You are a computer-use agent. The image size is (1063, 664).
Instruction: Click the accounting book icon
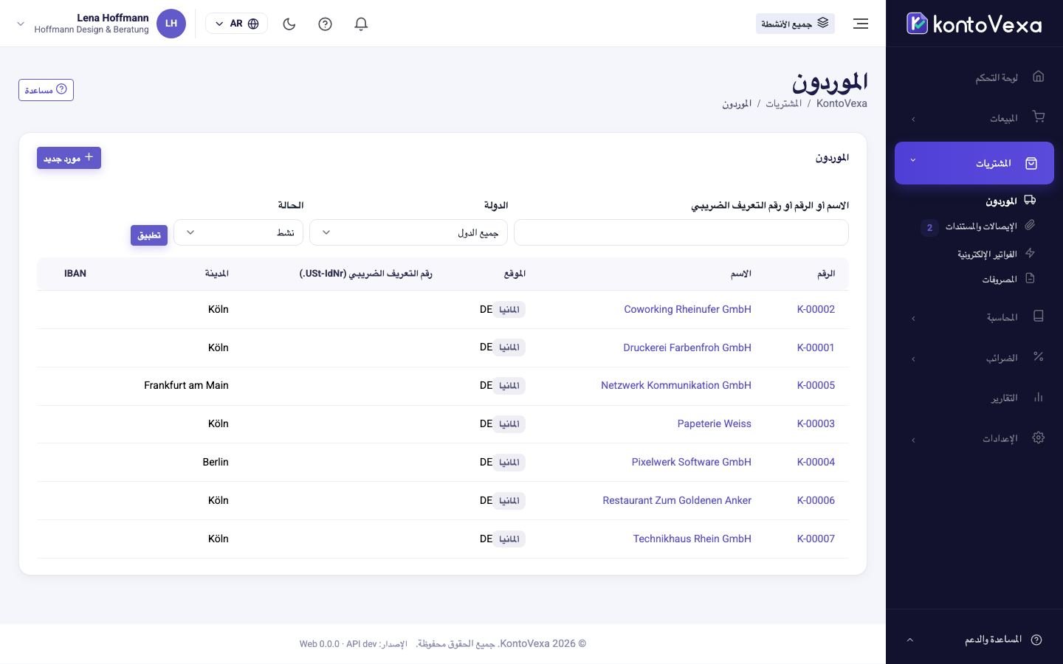click(1039, 316)
